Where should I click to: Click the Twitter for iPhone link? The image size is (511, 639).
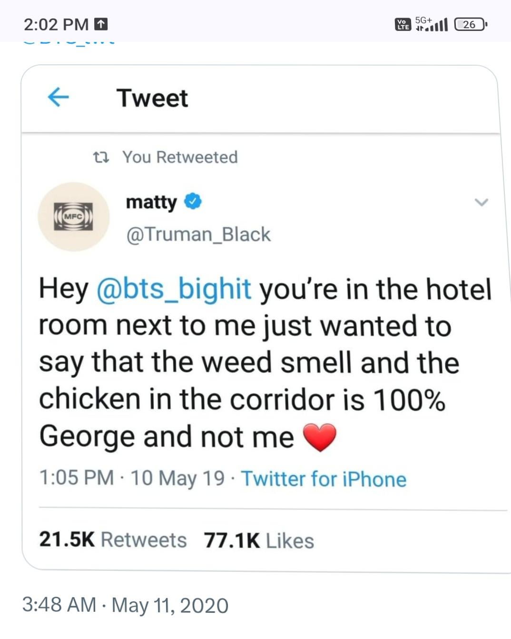[324, 479]
